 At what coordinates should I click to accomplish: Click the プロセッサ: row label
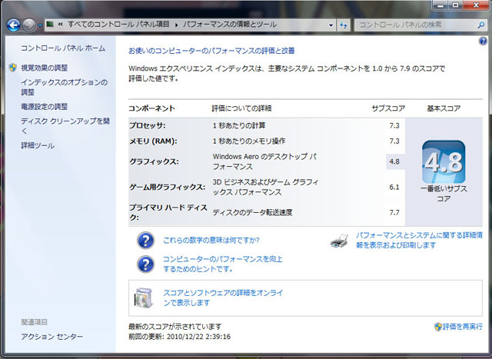(x=148, y=125)
